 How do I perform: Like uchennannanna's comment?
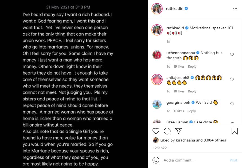(232, 54)
